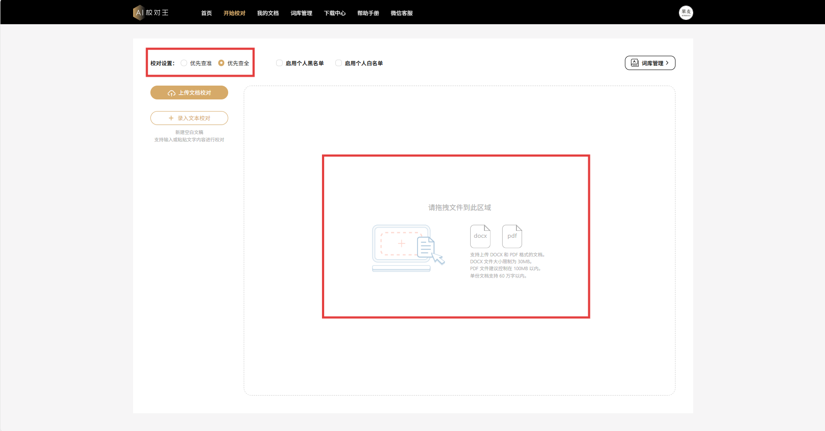
Task: Click the dictionary icon in 词库管理 button
Action: point(634,63)
